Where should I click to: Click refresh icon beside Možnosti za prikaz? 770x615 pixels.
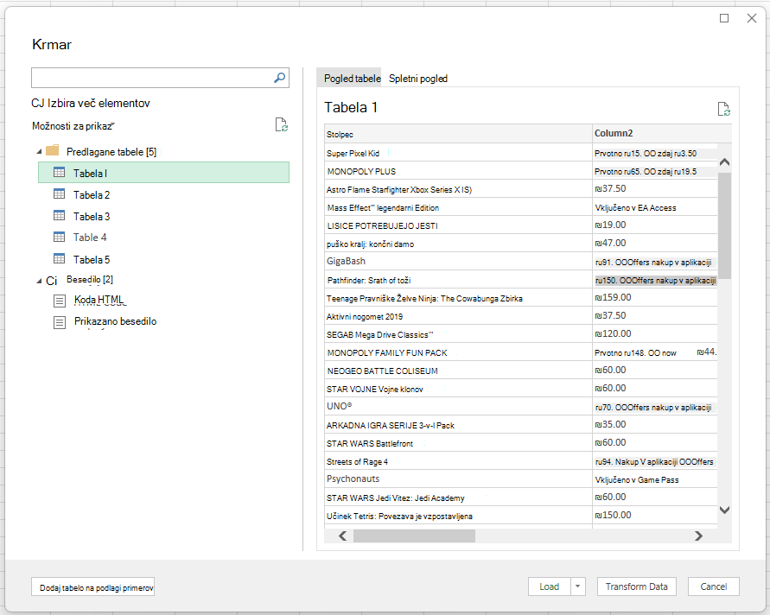point(282,124)
